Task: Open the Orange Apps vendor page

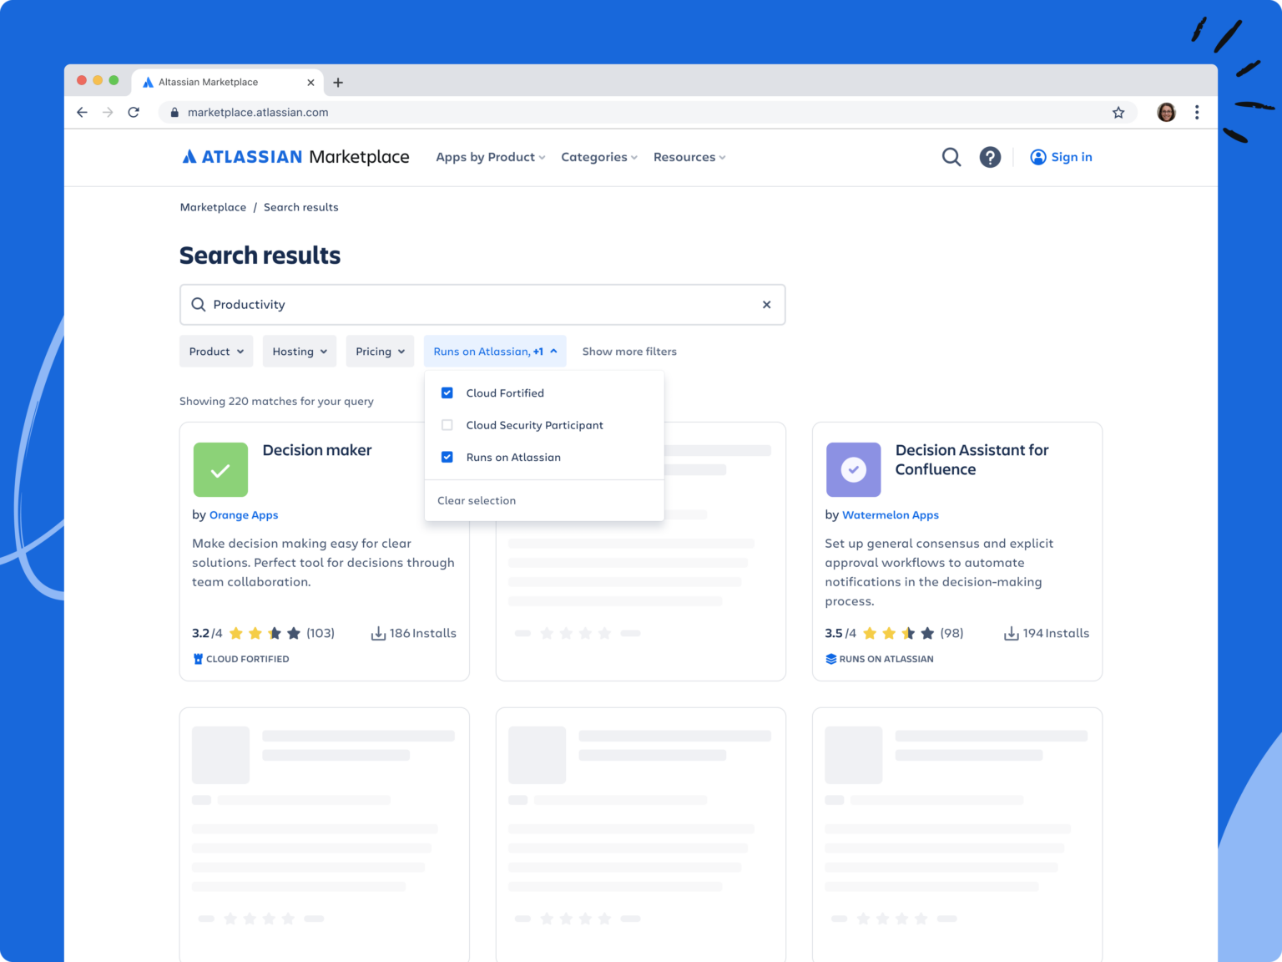Action: [x=244, y=514]
